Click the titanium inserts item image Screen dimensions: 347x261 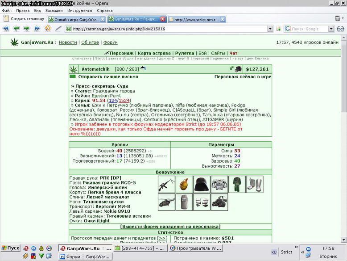(x=202, y=202)
